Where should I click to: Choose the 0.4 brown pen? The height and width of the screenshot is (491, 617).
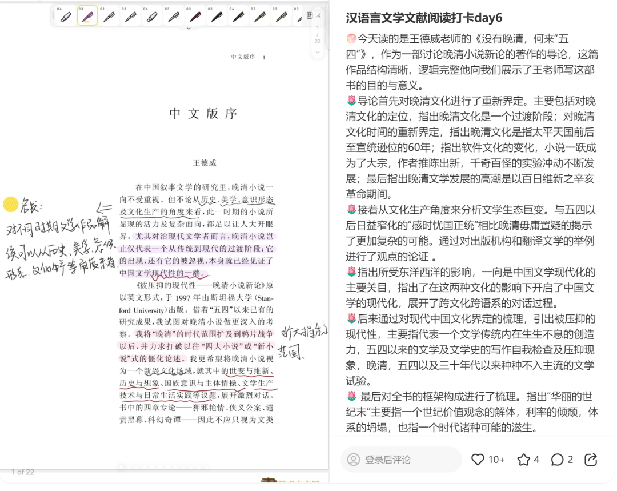238,16
